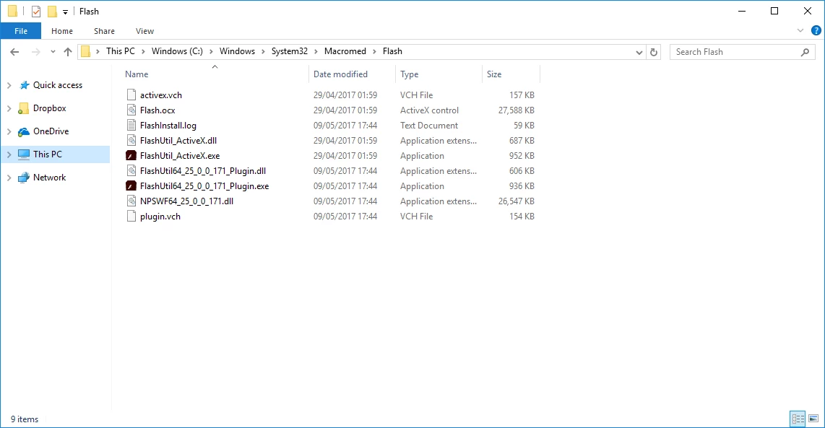Viewport: 825px width, 428px height.
Task: Click Windows in the address breadcrumb
Action: [x=237, y=51]
